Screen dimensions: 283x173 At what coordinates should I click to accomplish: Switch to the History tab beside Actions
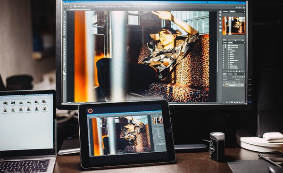point(225,43)
